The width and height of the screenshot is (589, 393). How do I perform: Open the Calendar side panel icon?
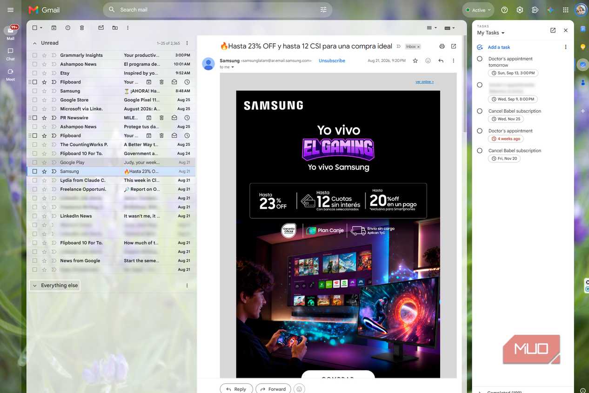point(583,29)
